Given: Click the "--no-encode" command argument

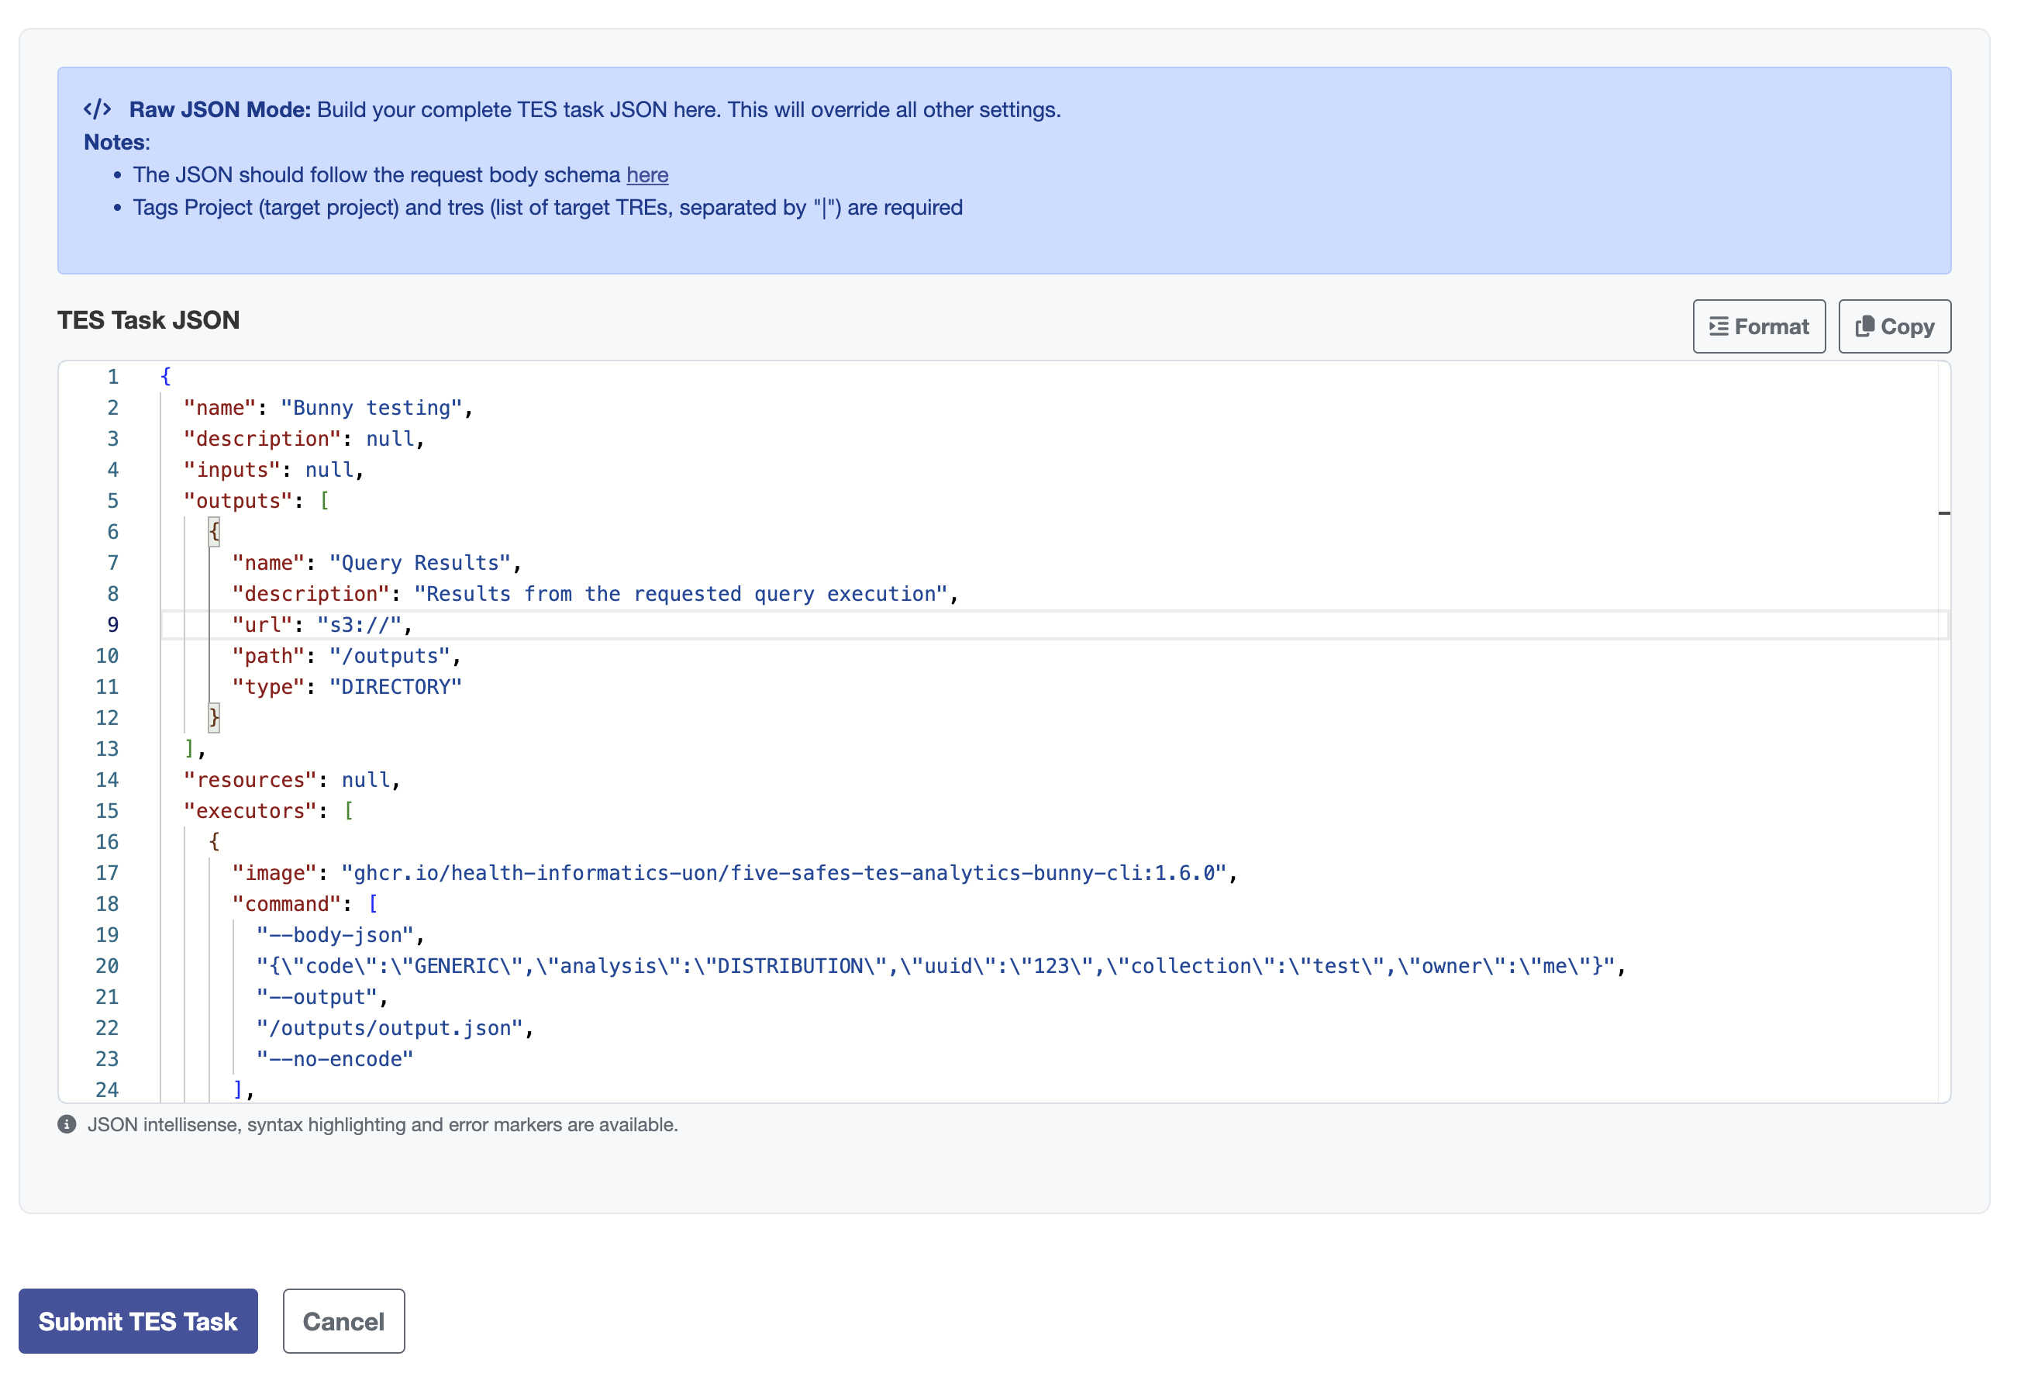Looking at the screenshot, I should tap(334, 1058).
